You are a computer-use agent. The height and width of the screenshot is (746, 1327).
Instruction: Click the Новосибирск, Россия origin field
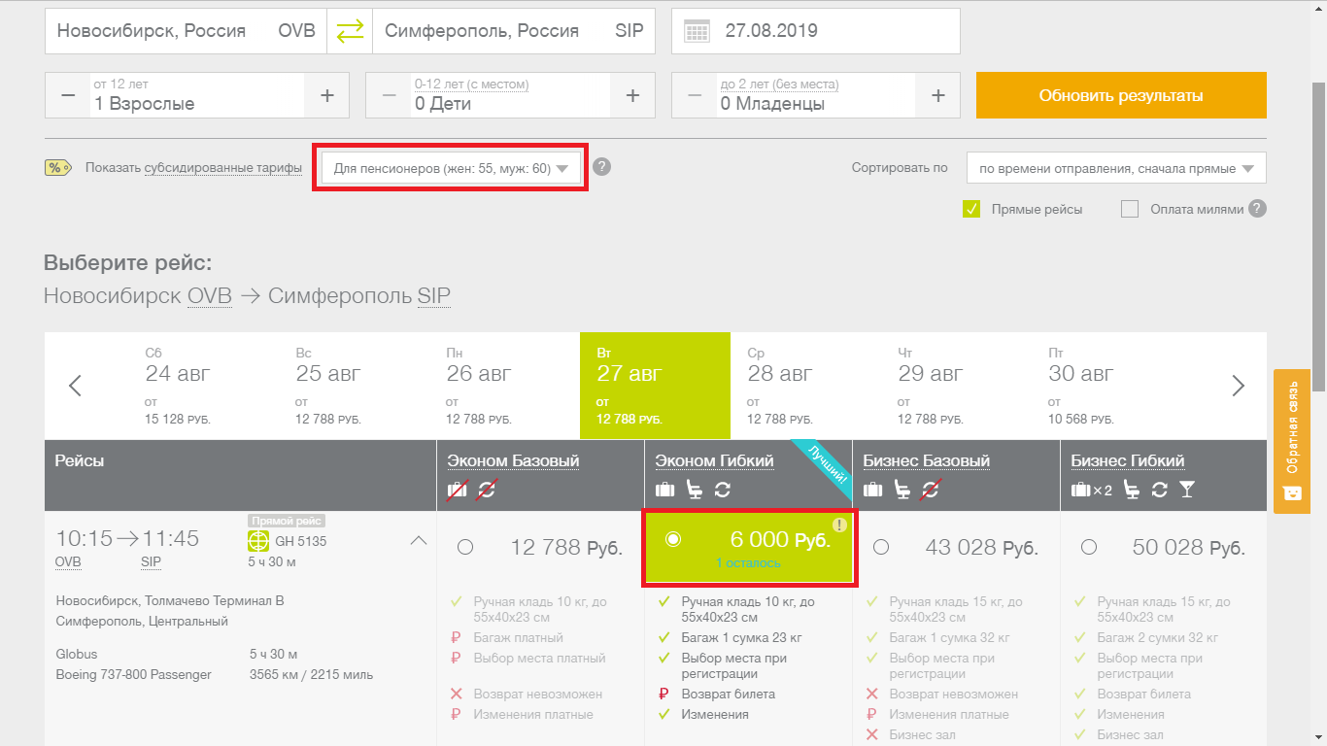click(x=186, y=31)
